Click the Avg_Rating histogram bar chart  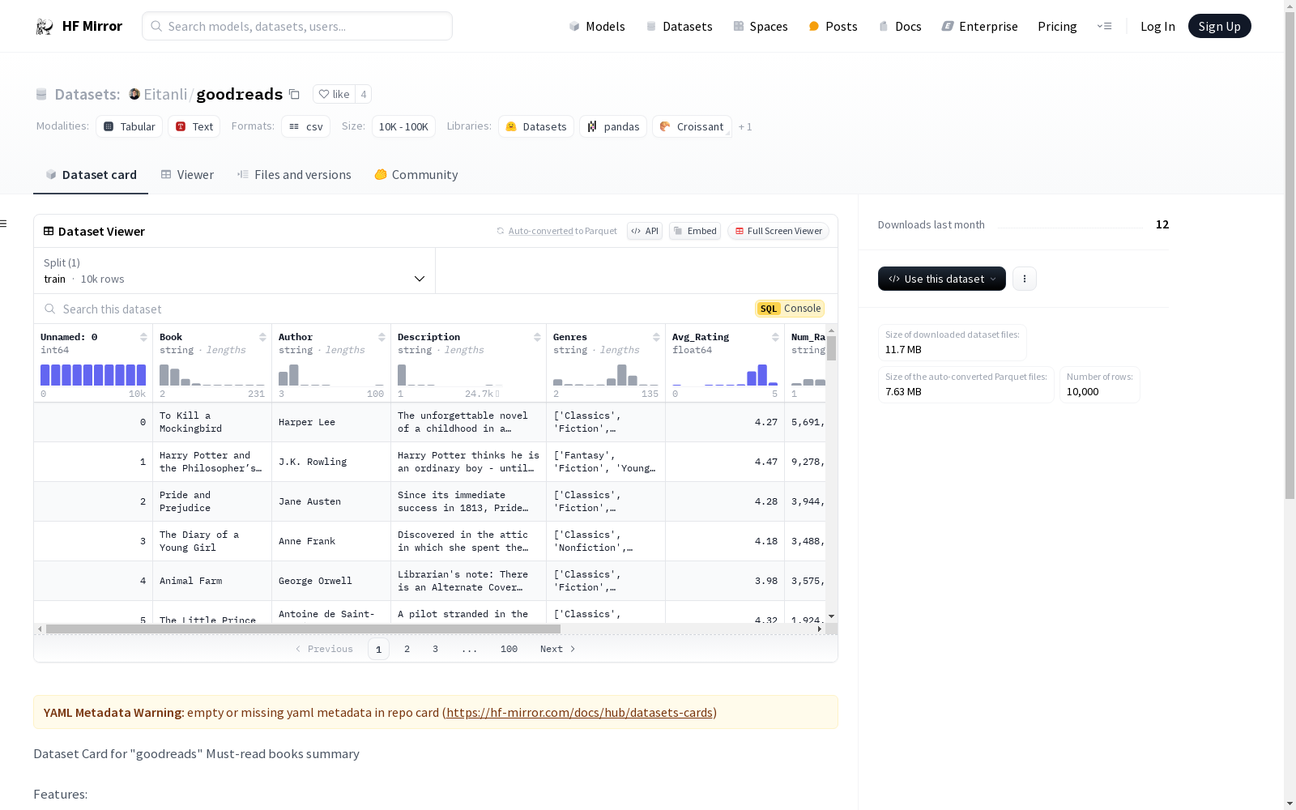coord(725,374)
